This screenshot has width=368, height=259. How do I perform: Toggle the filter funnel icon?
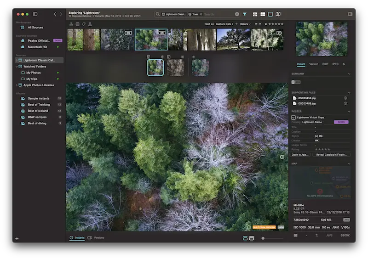(x=245, y=14)
